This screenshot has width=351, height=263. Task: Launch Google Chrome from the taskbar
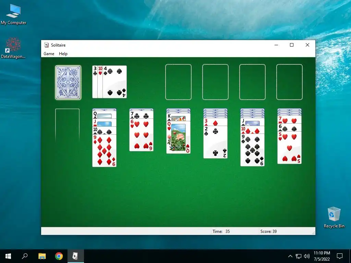[x=59, y=256]
